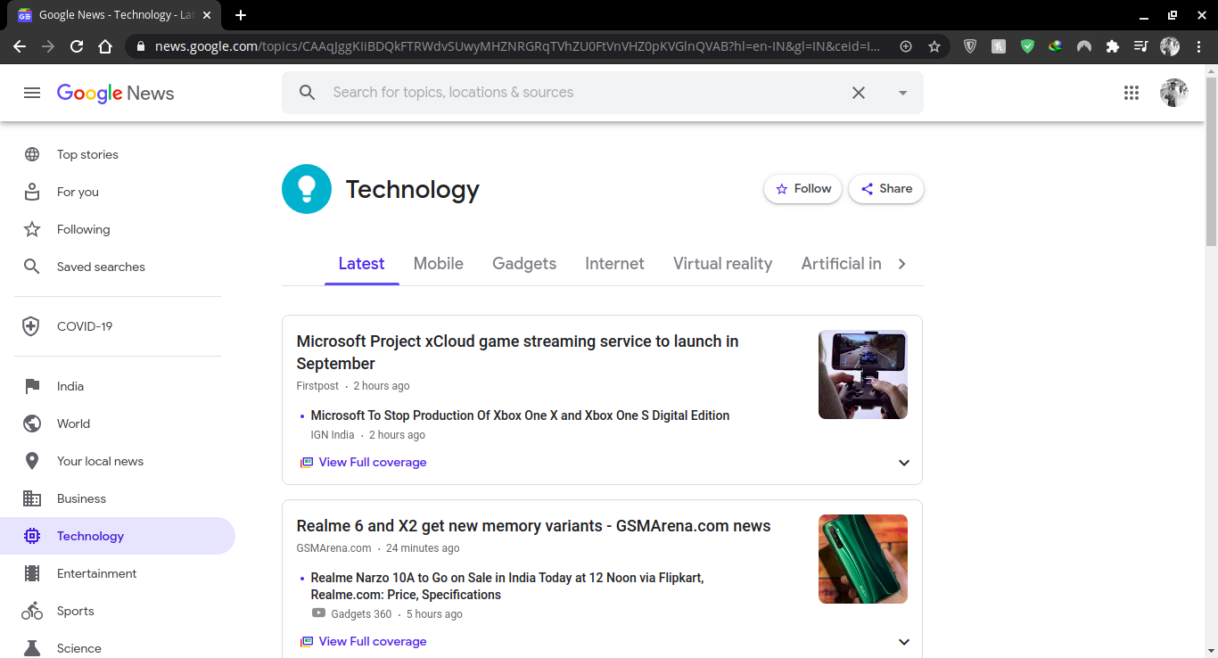The height and width of the screenshot is (658, 1218).
Task: Share the Technology topic
Action: pos(886,189)
